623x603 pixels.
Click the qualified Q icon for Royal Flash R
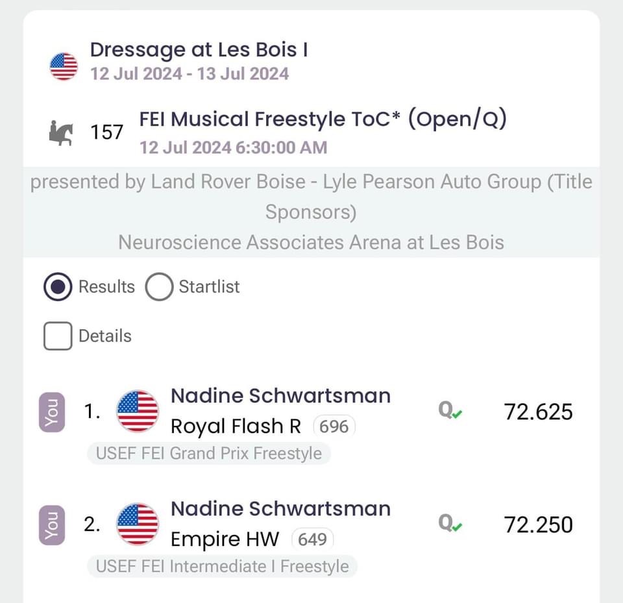click(450, 412)
